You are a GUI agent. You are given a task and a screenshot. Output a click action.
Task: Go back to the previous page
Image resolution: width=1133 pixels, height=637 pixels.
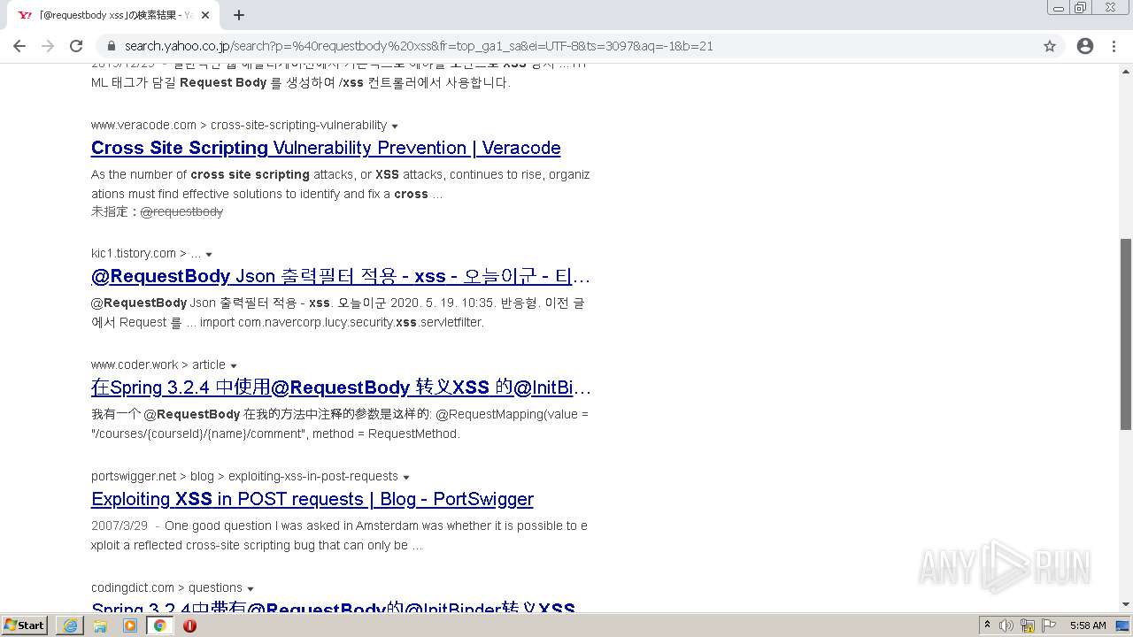19,46
